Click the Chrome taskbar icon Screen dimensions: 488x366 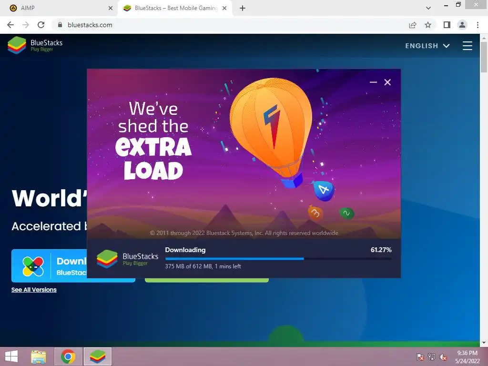point(68,356)
